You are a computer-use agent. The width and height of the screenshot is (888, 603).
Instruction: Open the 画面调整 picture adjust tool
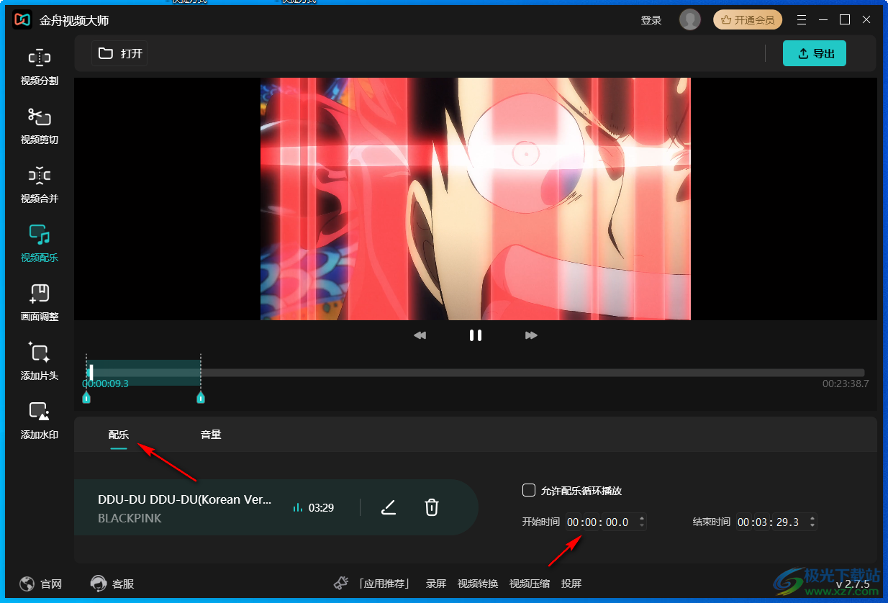[40, 303]
